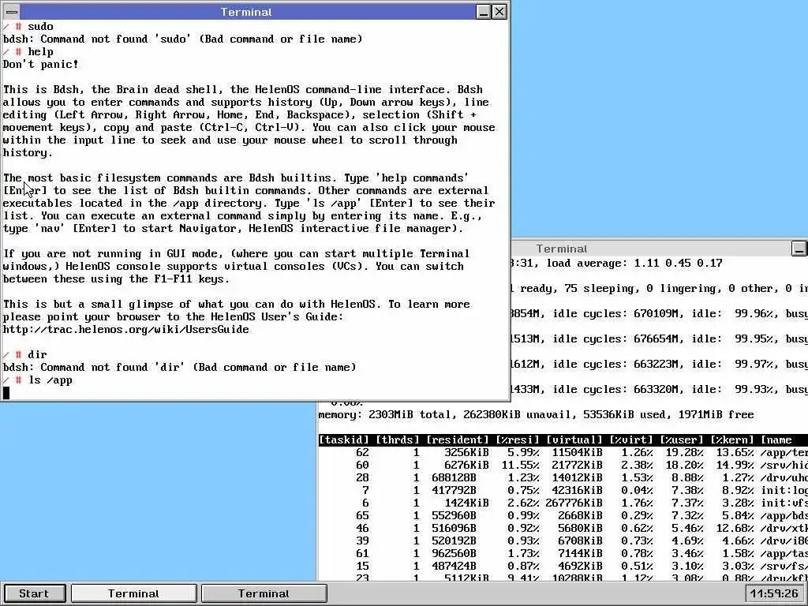Screen dimensions: 808x606
Task: Click the taskbar clock showing 11:59:26
Action: pos(775,593)
